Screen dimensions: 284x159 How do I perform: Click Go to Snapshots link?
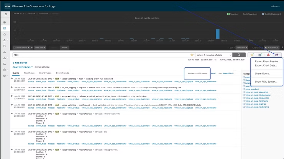coord(250,14)
